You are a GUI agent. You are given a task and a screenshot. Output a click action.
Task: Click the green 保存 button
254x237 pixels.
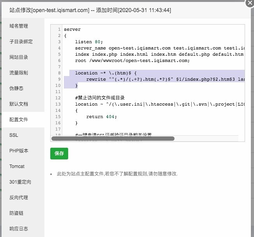pyautogui.click(x=59, y=154)
